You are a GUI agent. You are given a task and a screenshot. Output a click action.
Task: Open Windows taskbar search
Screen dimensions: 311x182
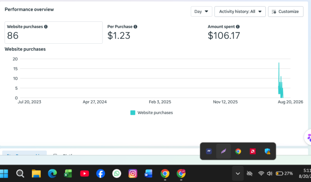point(20,174)
